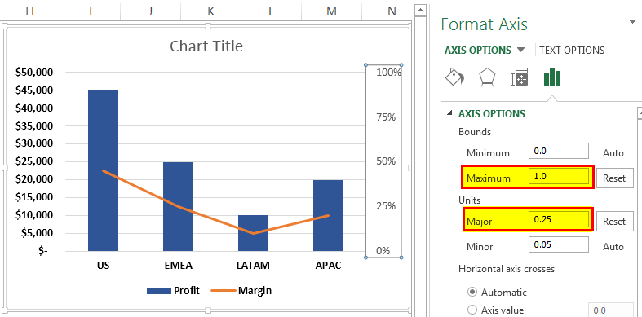Viewport: 642px width, 317px height.
Task: Select the Chart Title text
Action: pyautogui.click(x=206, y=46)
